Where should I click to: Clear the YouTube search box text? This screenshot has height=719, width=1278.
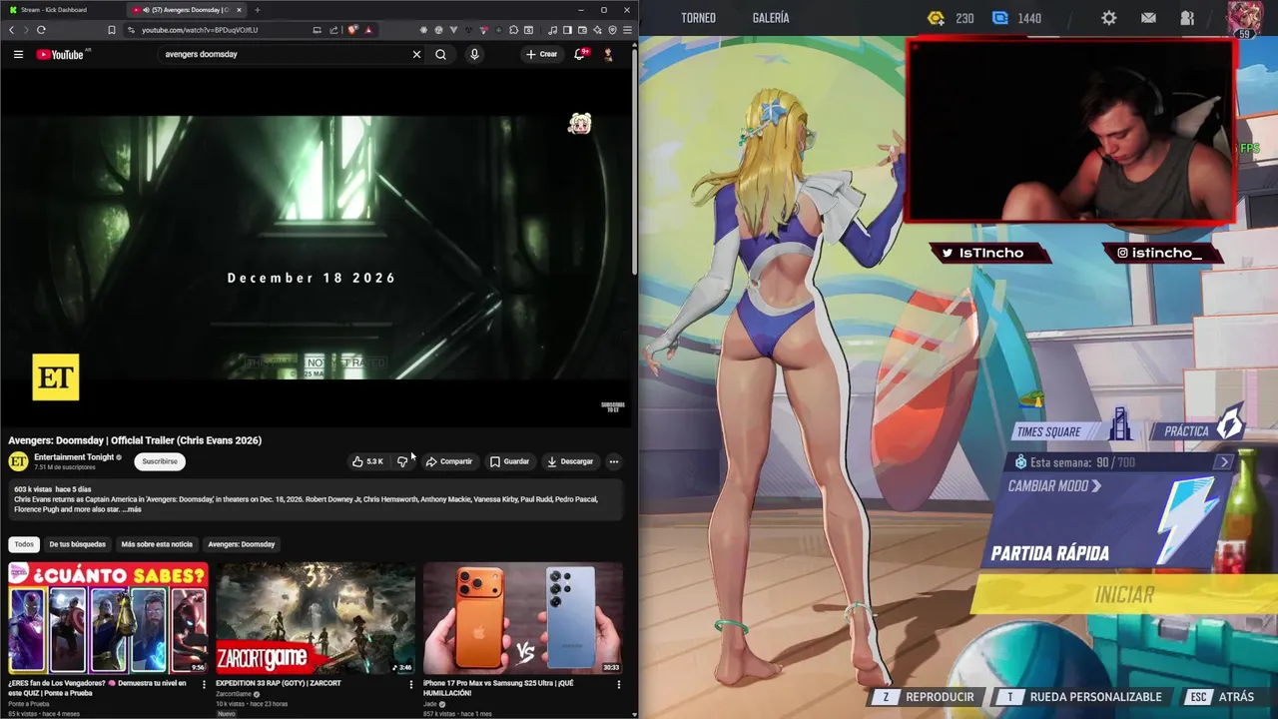(x=416, y=54)
